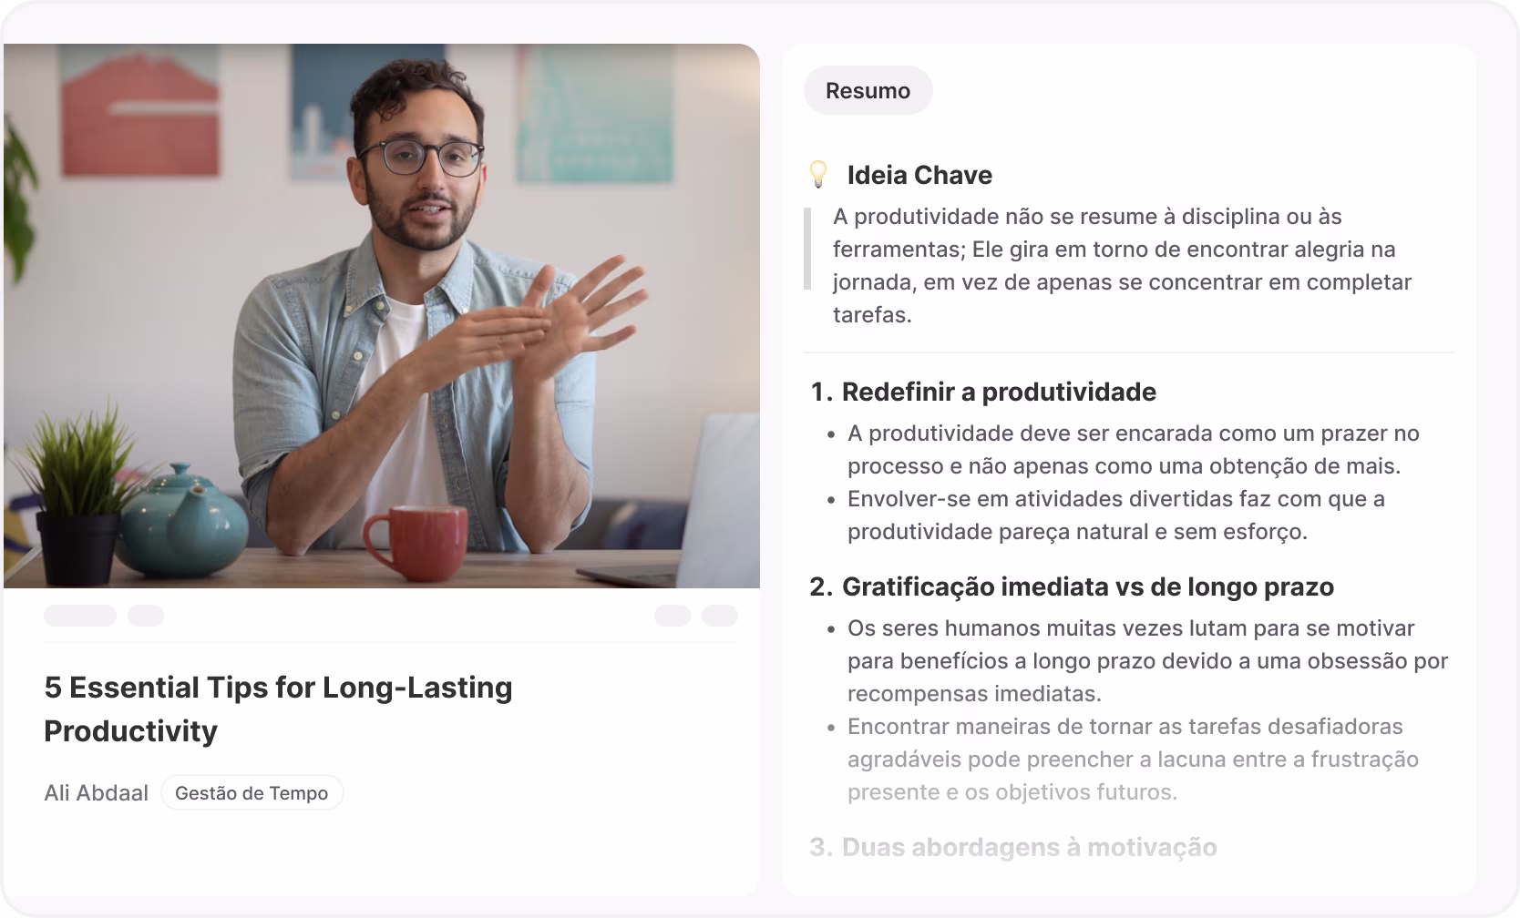Click the key idea quote text block
The width and height of the screenshot is (1520, 918).
[1123, 265]
